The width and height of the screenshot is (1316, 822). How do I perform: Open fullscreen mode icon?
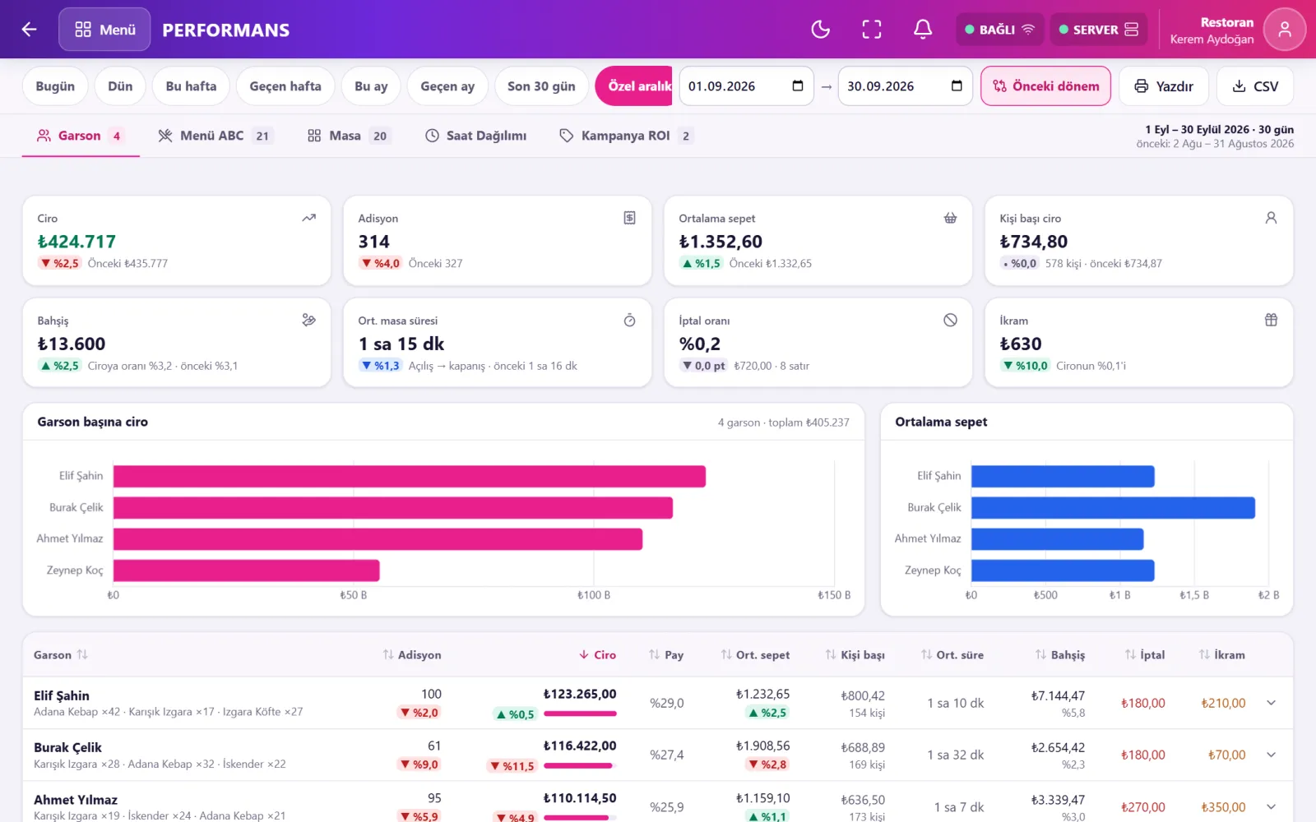(x=872, y=30)
